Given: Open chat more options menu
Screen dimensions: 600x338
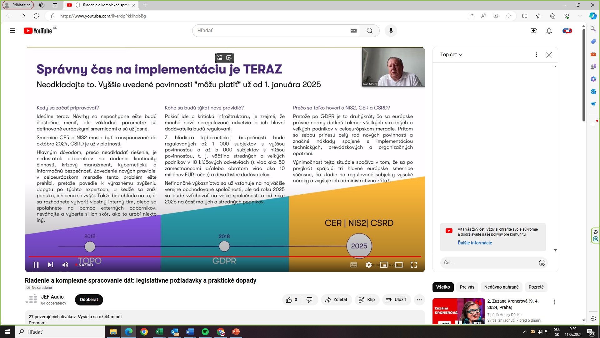Looking at the screenshot, I should point(537,55).
